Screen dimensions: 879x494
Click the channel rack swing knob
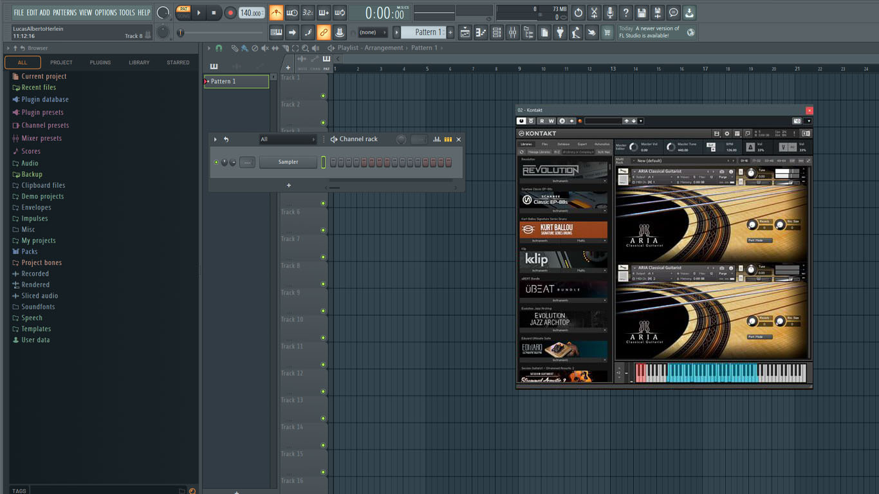[401, 139]
